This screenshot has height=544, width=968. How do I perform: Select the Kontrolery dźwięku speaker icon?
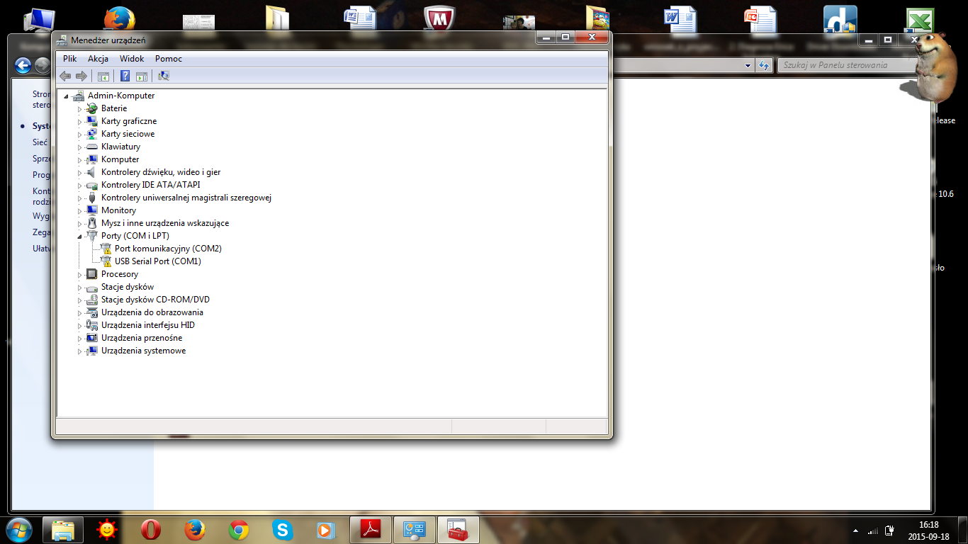coord(91,172)
